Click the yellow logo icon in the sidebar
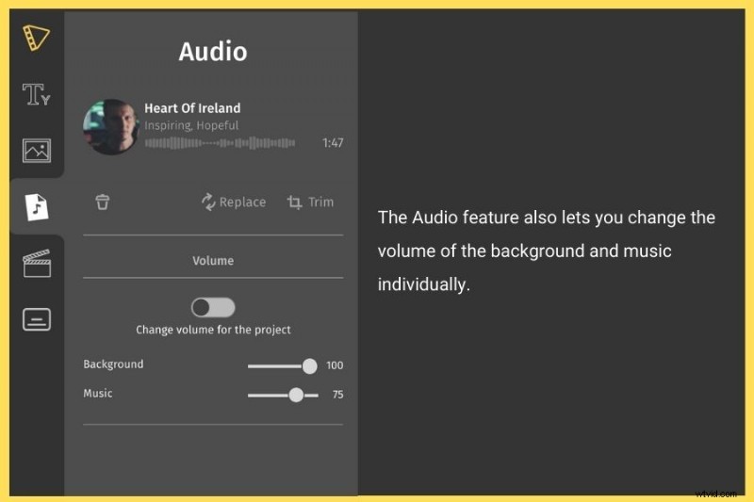Image resolution: width=754 pixels, height=502 pixels. pos(36,38)
